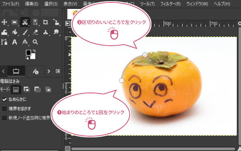Open the ツール(T) menu
This screenshot has width=241, height=151.
(147, 4)
